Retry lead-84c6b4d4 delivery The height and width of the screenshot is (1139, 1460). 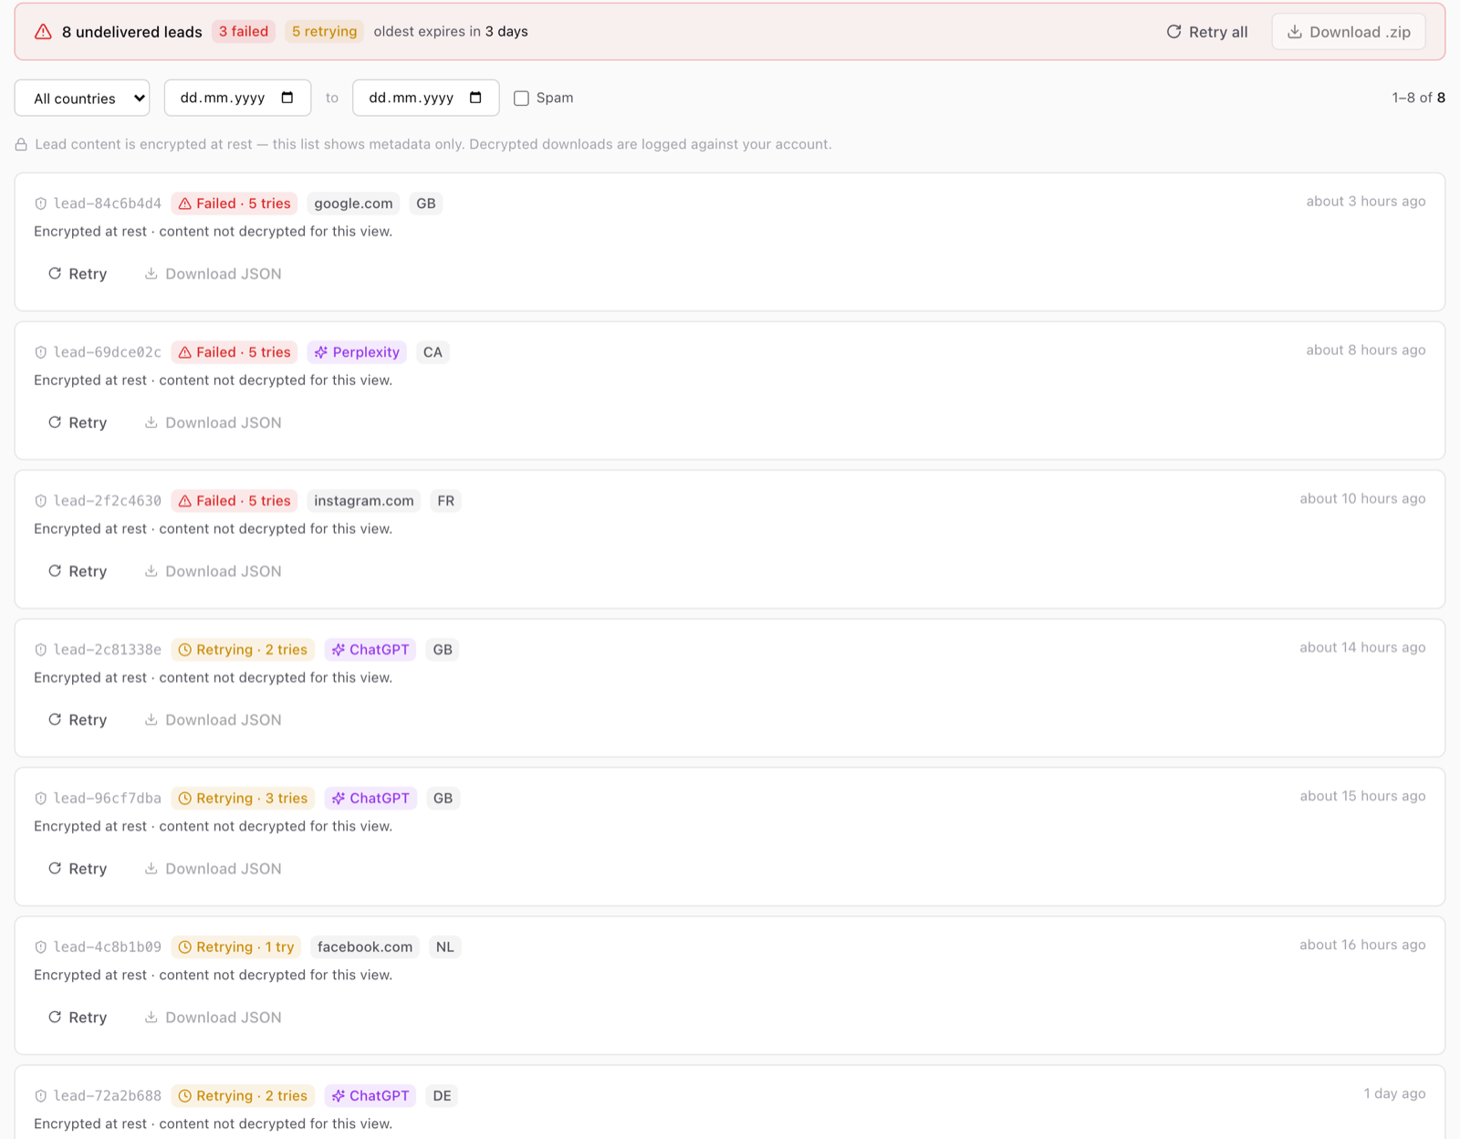(x=78, y=274)
